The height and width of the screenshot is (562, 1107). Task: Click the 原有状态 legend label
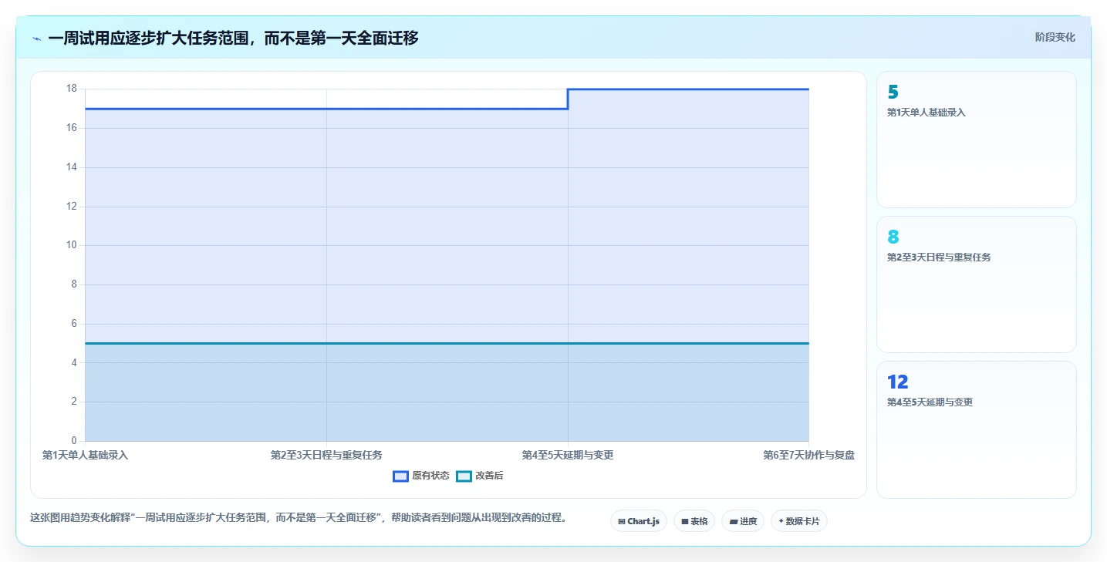(430, 476)
